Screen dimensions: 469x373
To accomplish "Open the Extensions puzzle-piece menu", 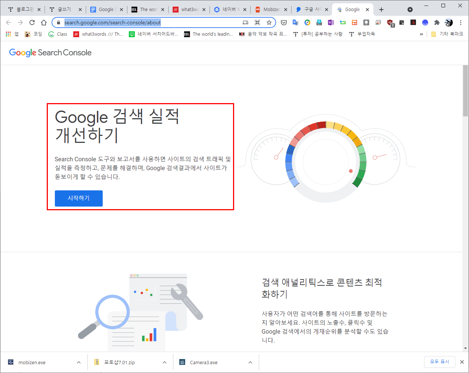I will [x=437, y=22].
